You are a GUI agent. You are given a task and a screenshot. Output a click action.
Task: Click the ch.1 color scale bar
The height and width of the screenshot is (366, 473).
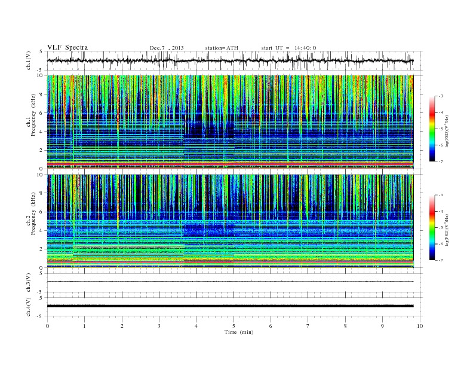tap(432, 129)
